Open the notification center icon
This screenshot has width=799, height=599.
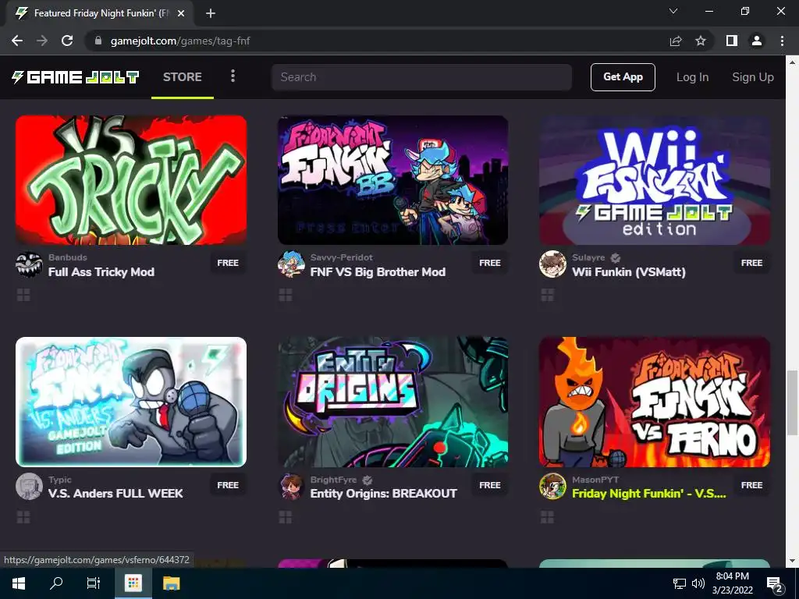pyautogui.click(x=775, y=583)
